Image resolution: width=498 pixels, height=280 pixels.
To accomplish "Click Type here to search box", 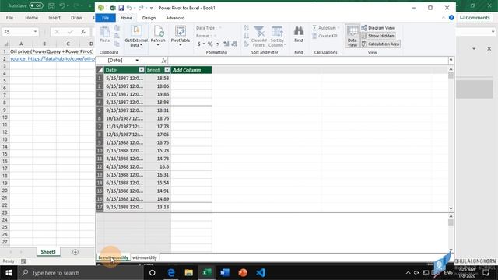I will [x=81, y=273].
